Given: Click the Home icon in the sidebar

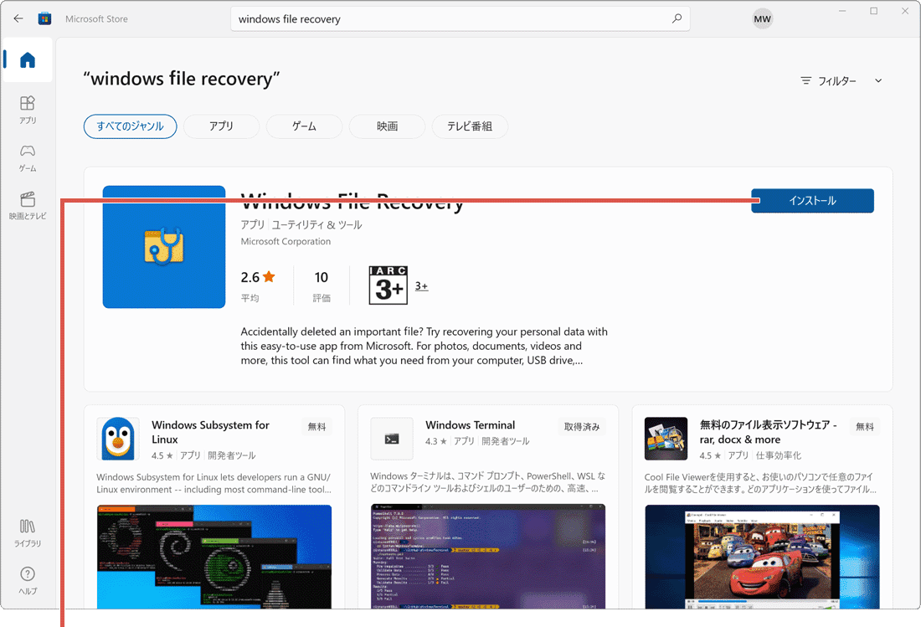Looking at the screenshot, I should [x=28, y=59].
